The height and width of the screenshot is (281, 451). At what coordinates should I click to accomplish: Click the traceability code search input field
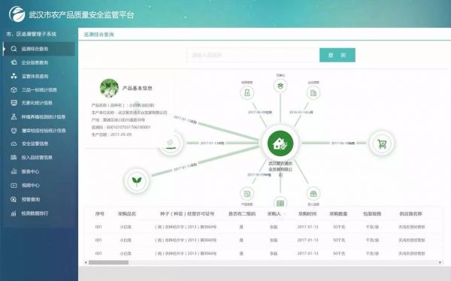[x=253, y=55]
